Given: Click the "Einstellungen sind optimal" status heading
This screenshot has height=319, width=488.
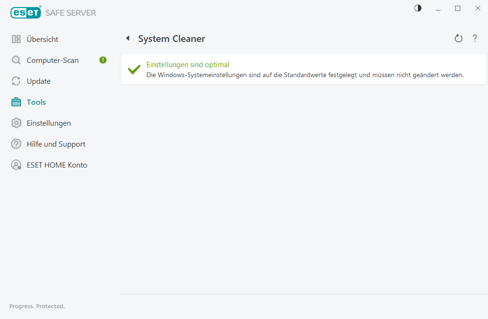Looking at the screenshot, I should [188, 65].
